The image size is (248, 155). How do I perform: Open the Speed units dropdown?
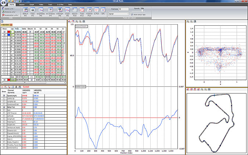click(x=8, y=9)
